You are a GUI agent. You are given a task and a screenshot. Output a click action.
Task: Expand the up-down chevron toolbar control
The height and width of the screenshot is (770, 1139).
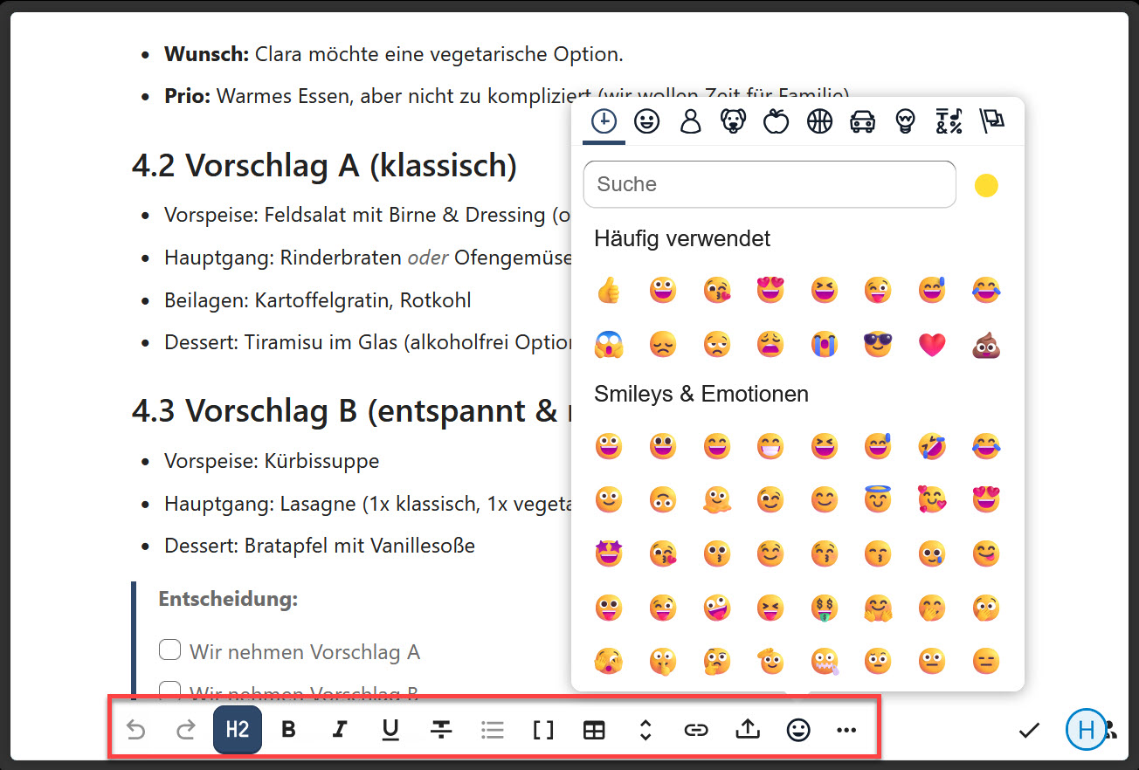point(645,730)
